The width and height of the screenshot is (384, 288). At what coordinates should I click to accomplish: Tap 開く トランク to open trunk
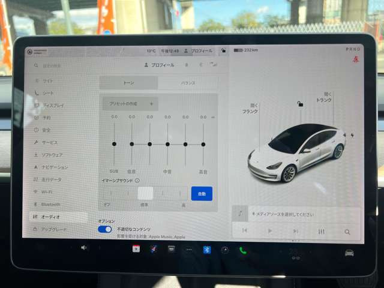[x=323, y=97]
